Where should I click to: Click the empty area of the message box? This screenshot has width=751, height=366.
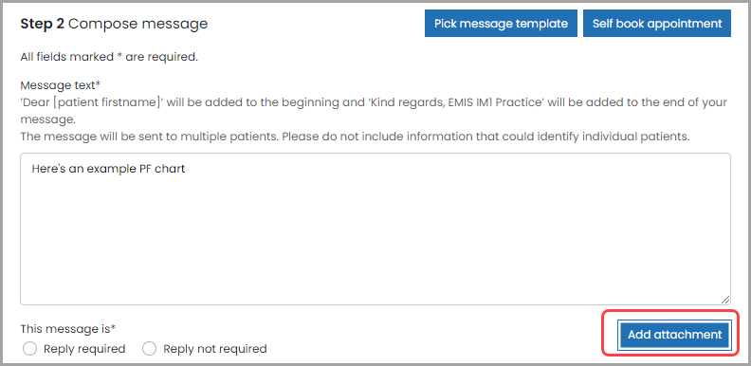coord(375,240)
